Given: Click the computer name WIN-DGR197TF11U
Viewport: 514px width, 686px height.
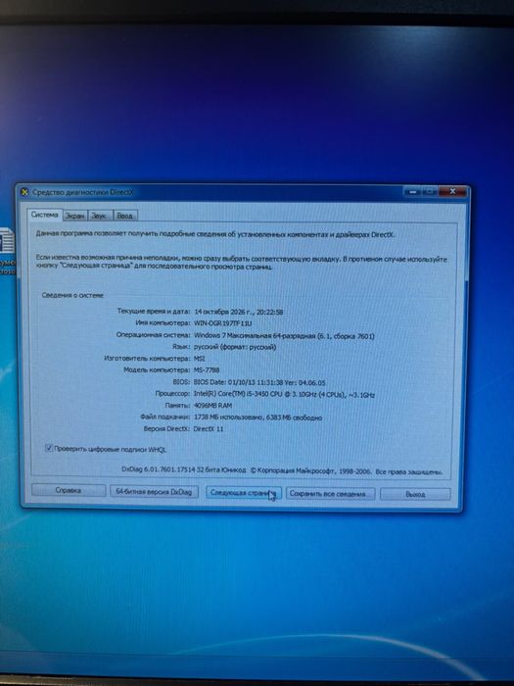Looking at the screenshot, I should click(223, 323).
